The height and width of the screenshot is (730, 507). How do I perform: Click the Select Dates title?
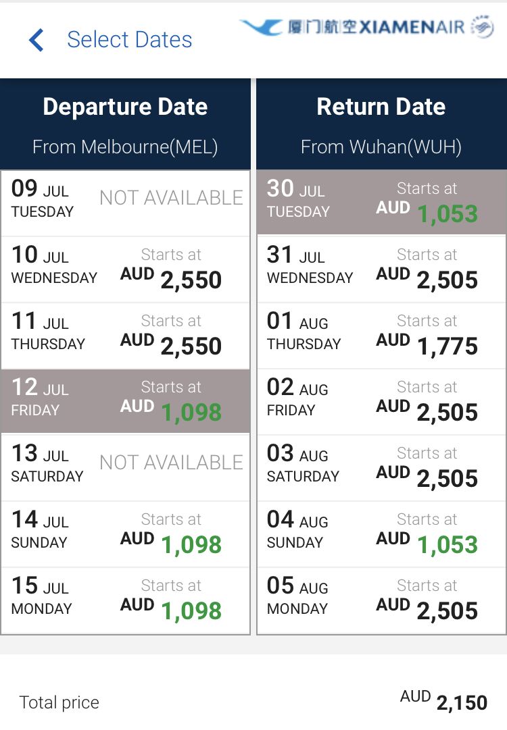tap(130, 40)
